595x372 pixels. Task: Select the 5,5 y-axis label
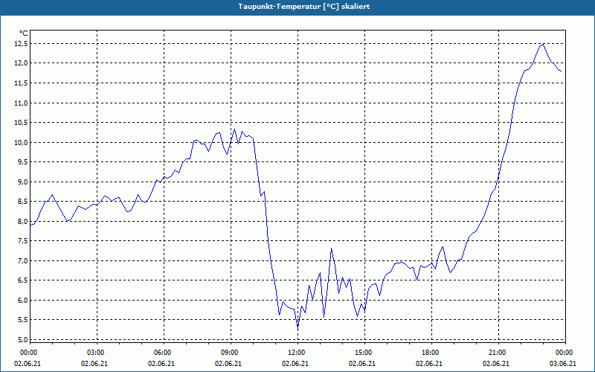coord(22,320)
